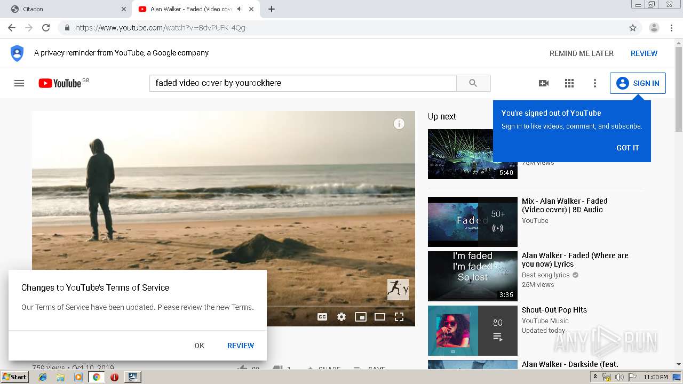The width and height of the screenshot is (683, 384).
Task: Open the media player taskbar icon
Action: point(78,377)
